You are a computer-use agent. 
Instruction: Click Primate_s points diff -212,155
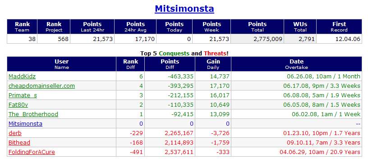(181, 95)
